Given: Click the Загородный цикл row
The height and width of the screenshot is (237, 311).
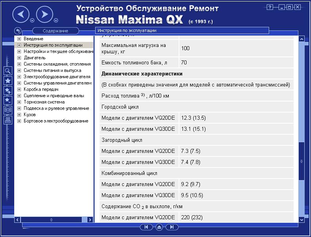Looking at the screenshot, I should click(196, 140).
